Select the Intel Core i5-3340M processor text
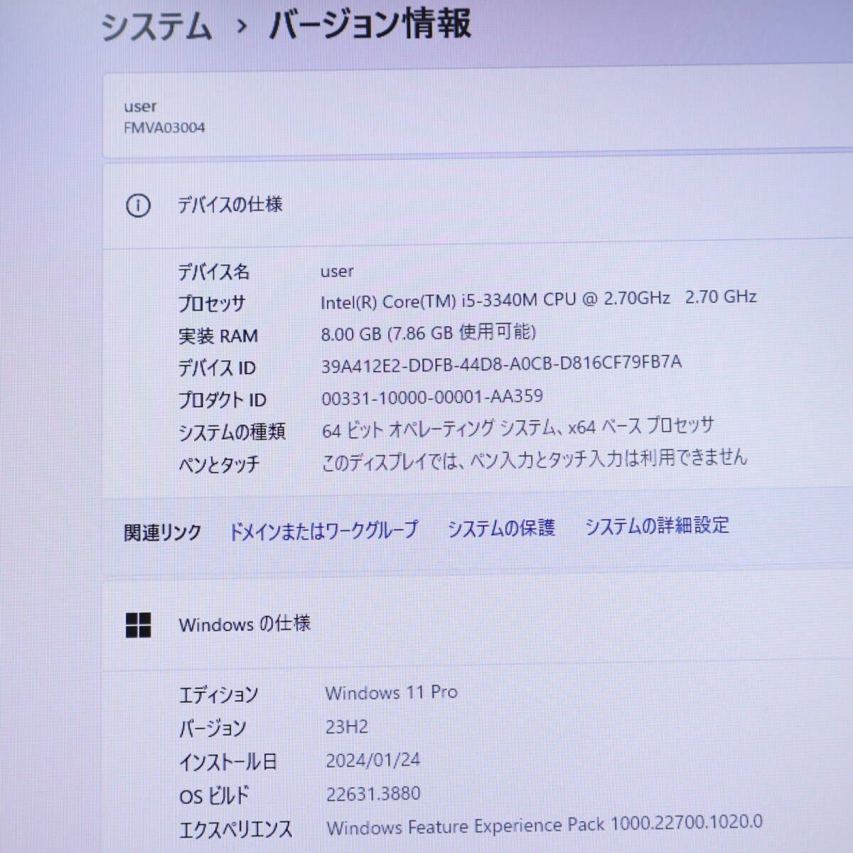Screen dimensions: 853x853 pos(538,299)
